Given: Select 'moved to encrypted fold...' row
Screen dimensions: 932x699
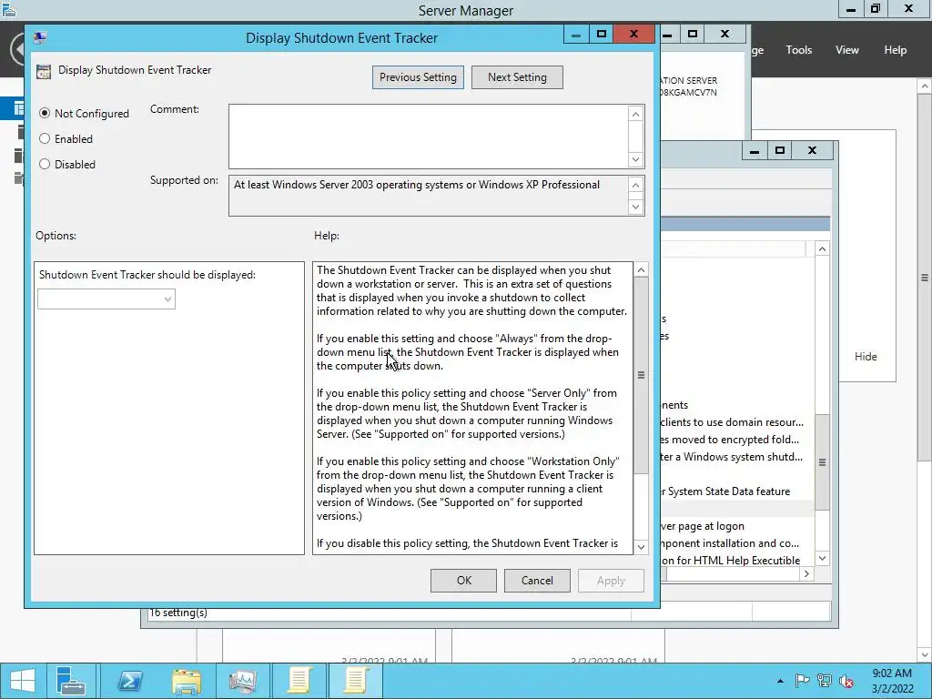Looking at the screenshot, I should point(736,440).
